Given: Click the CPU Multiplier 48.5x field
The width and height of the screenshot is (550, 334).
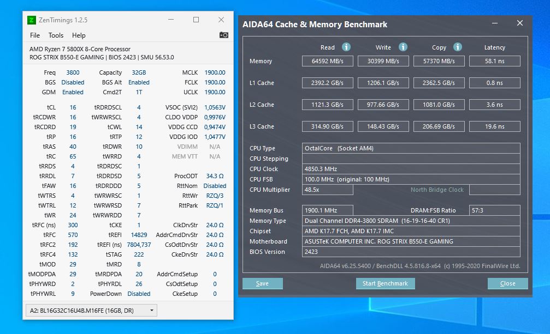Looking at the screenshot, I should pos(328,190).
